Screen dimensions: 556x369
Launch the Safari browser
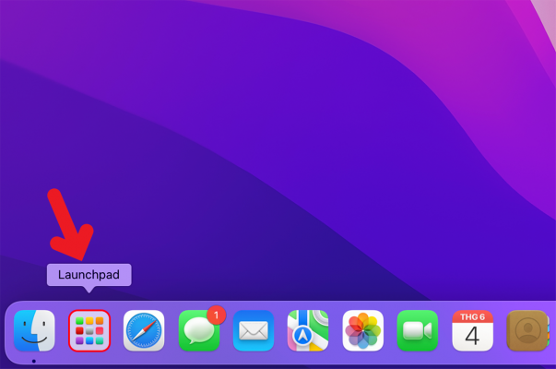tap(144, 330)
